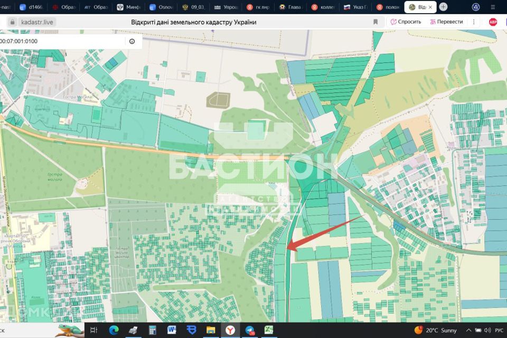Open Microsoft Edge from the taskbar
Screen dimensions: 507x338
click(114, 330)
